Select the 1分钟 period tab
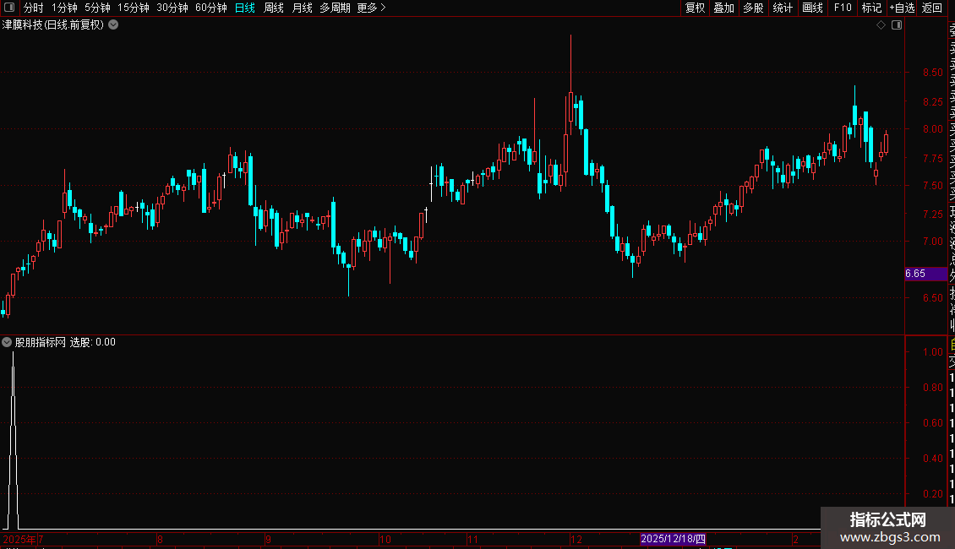Screen dimensions: 955x549 coord(64,8)
